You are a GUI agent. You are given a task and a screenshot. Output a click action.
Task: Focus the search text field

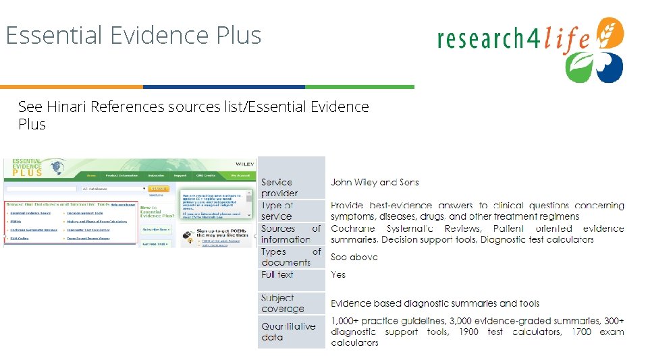pos(41,189)
